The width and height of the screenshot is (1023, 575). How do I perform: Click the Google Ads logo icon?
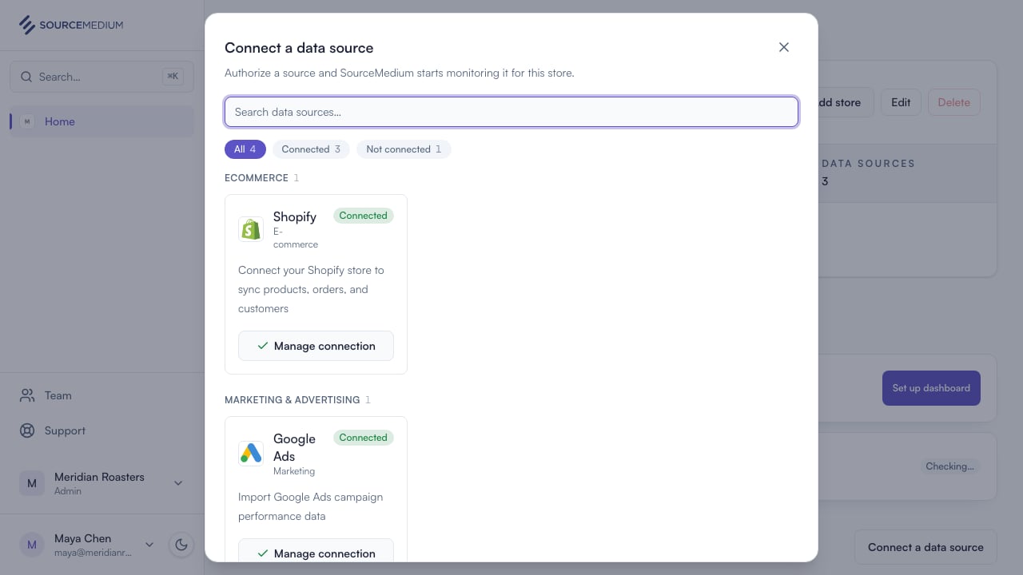[251, 453]
